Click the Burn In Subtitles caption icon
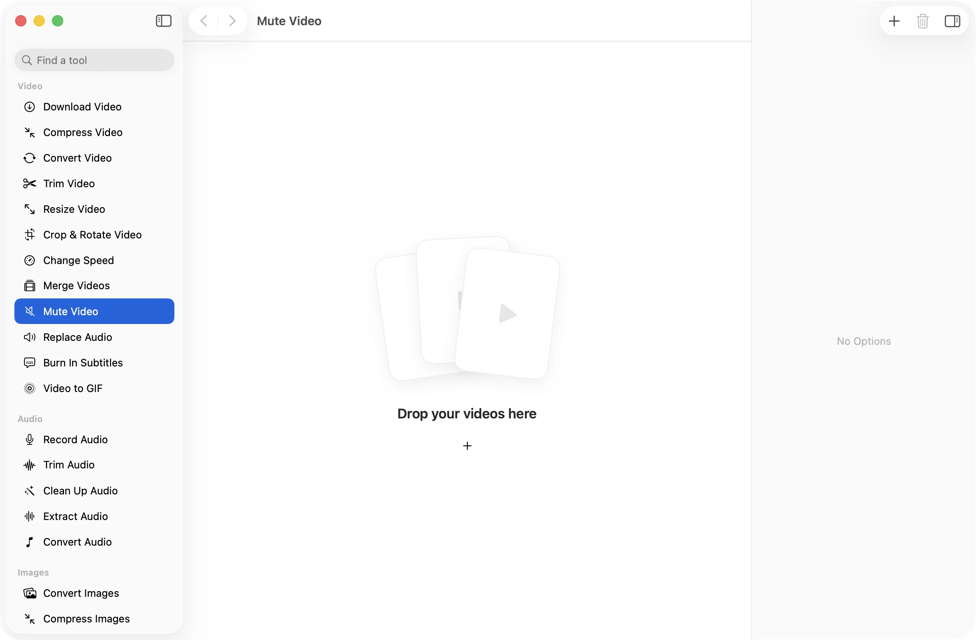This screenshot has width=976, height=640. click(x=30, y=362)
